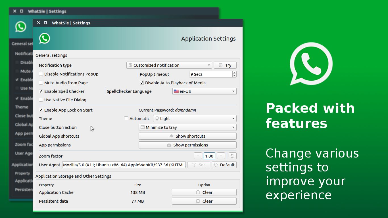
Task: Open the Theme Light dropdown
Action: click(195, 119)
